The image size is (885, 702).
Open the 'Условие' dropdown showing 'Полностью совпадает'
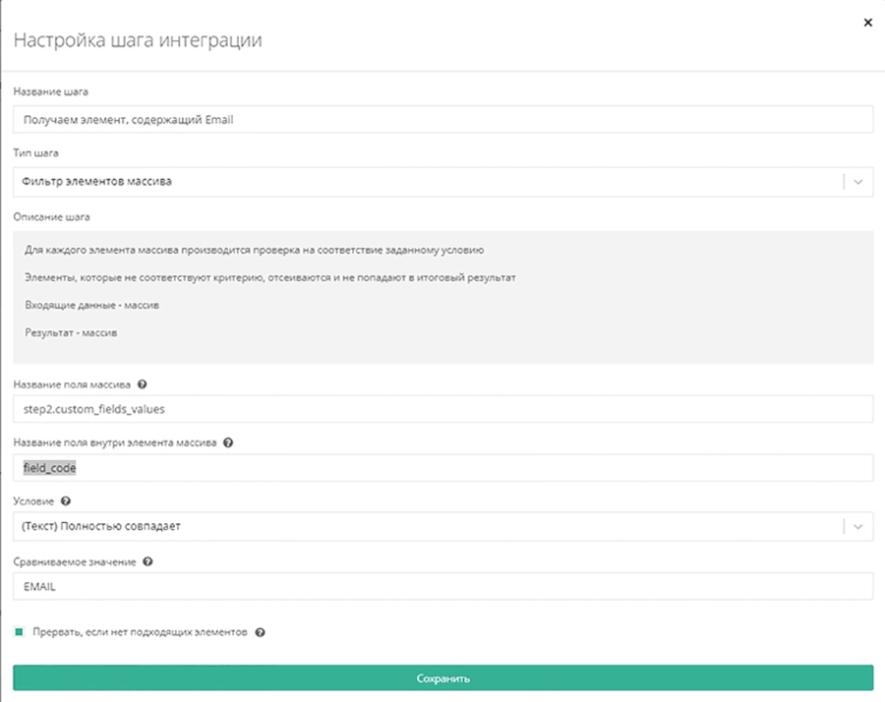pyautogui.click(x=423, y=526)
